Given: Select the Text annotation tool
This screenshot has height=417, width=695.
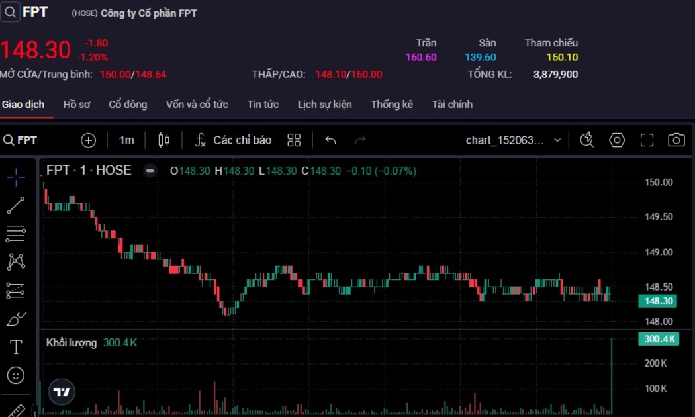Looking at the screenshot, I should [16, 347].
